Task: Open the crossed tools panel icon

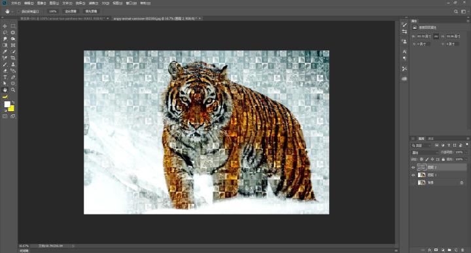Action: (404, 69)
